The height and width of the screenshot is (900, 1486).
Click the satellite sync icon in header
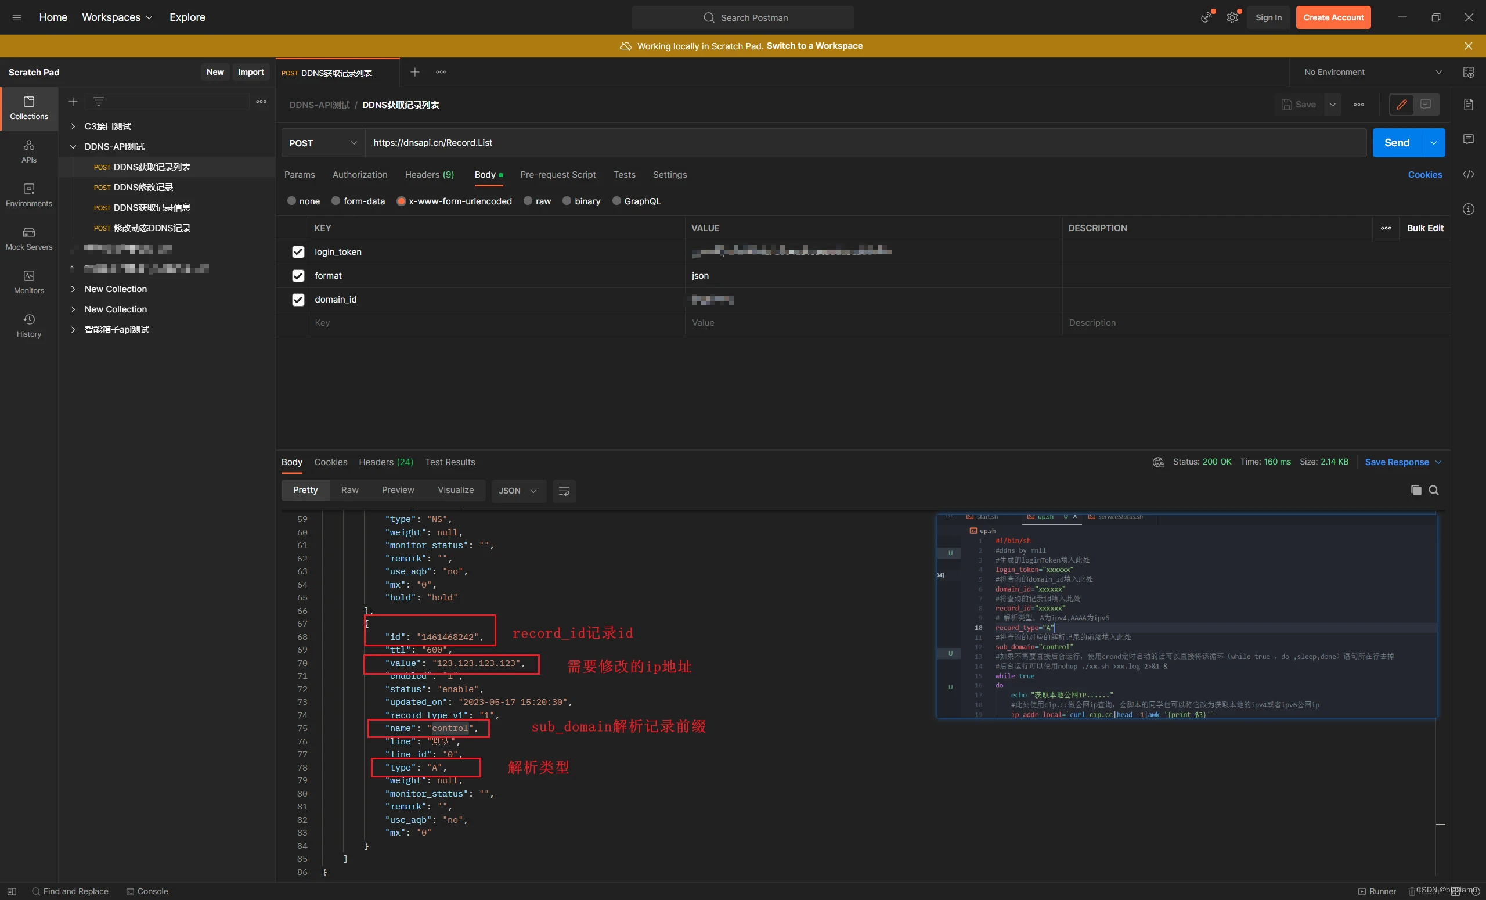(1206, 17)
